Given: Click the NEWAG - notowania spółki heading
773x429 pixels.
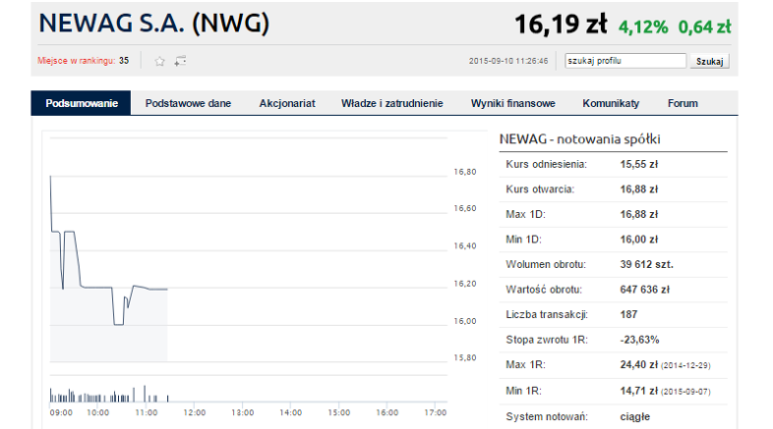Looking at the screenshot, I should 580,139.
